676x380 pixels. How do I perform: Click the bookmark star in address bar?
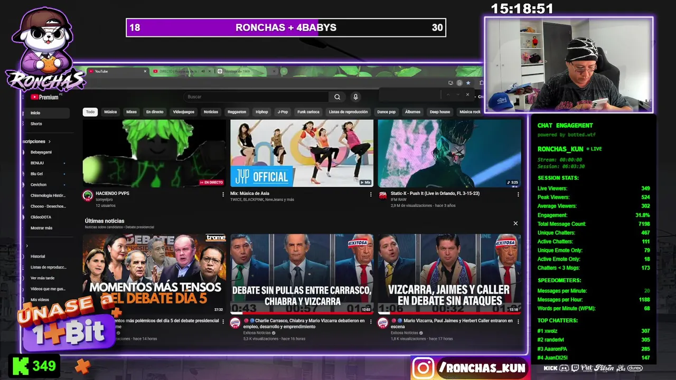coord(468,83)
